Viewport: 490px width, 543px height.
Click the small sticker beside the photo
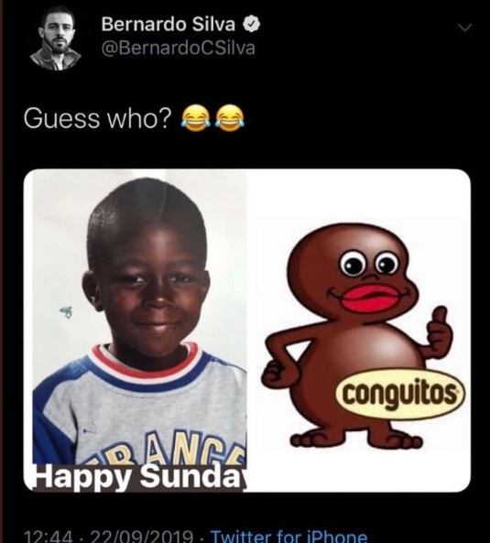point(65,311)
